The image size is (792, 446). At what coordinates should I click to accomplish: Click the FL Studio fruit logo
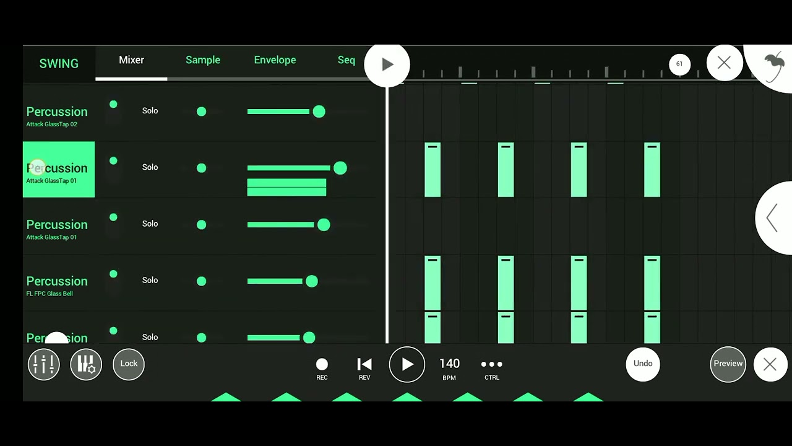pyautogui.click(x=773, y=67)
